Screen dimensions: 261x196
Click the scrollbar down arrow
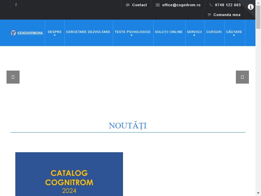coord(258,193)
